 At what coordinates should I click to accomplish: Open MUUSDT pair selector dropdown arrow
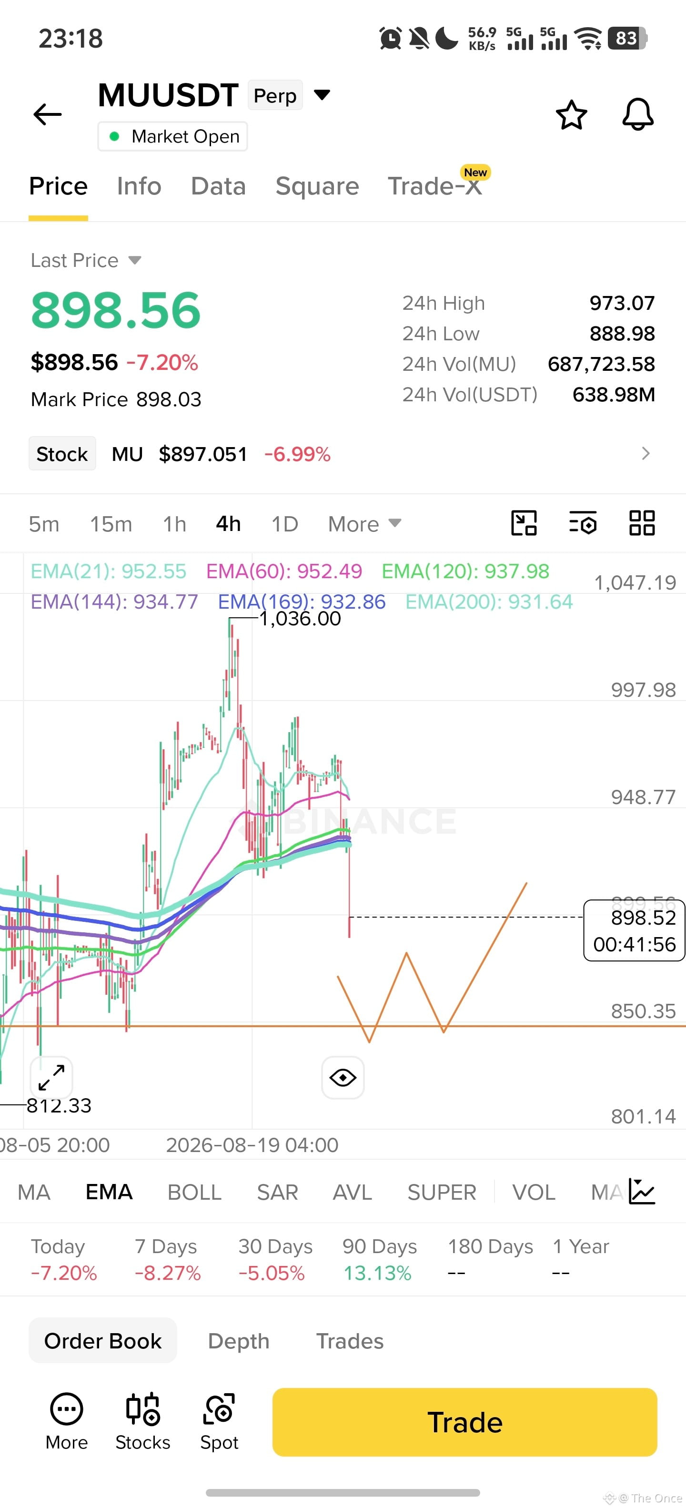[x=322, y=94]
